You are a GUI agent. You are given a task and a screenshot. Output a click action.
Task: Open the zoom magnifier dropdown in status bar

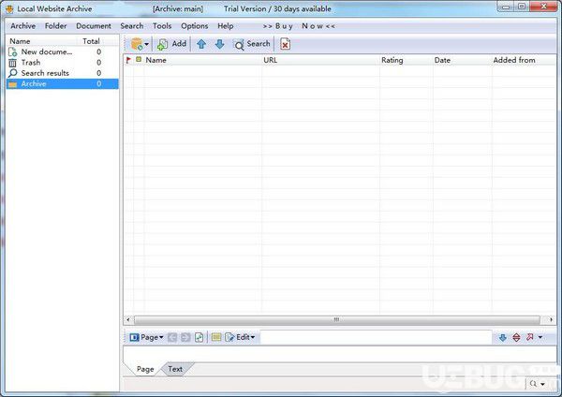[x=538, y=384]
